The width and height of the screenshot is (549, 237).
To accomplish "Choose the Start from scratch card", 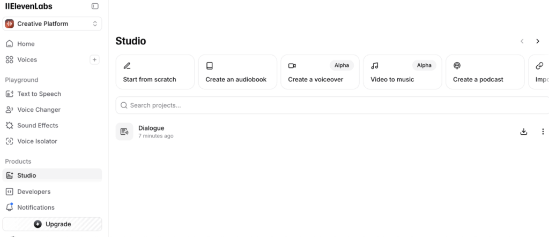I will 155,72.
